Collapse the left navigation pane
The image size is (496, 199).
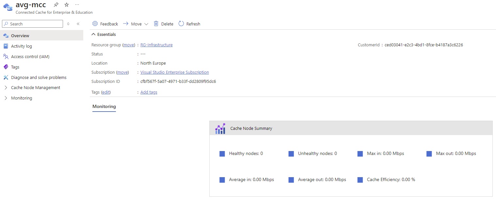78,23
